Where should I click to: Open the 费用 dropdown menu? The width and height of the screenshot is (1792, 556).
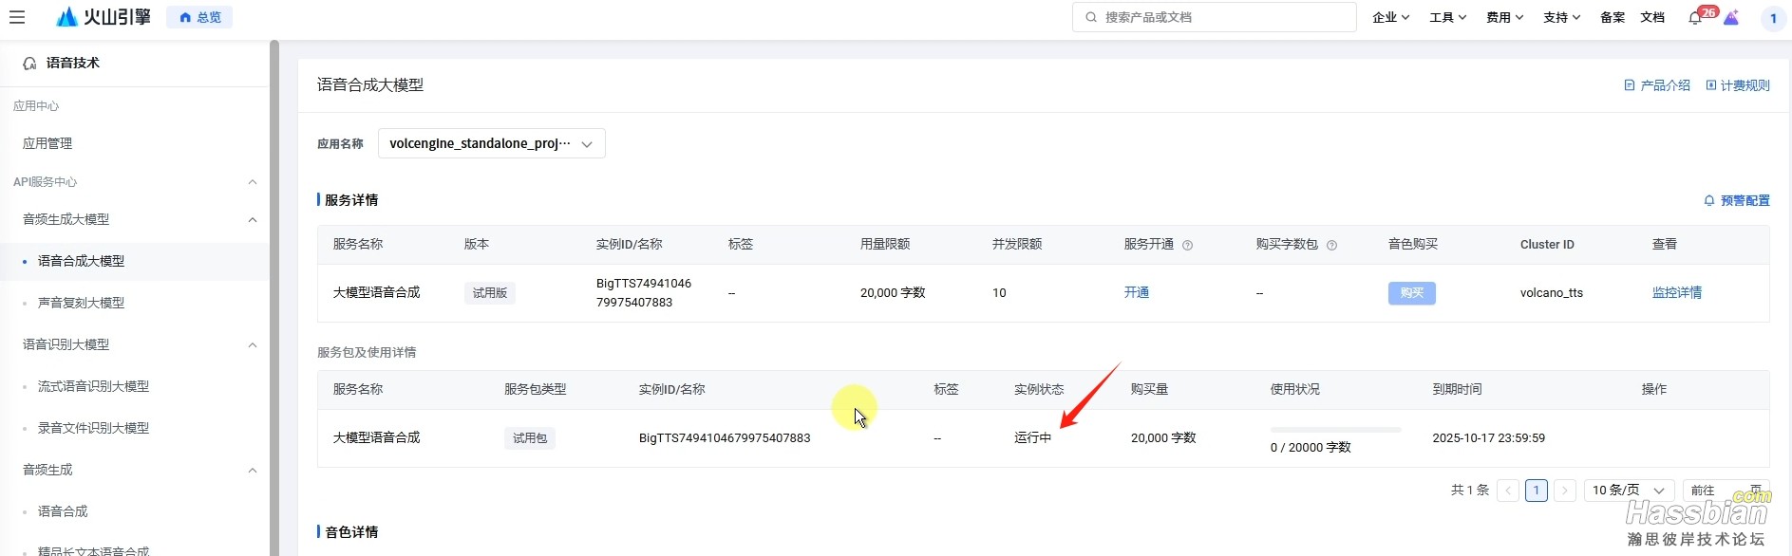(x=1505, y=17)
